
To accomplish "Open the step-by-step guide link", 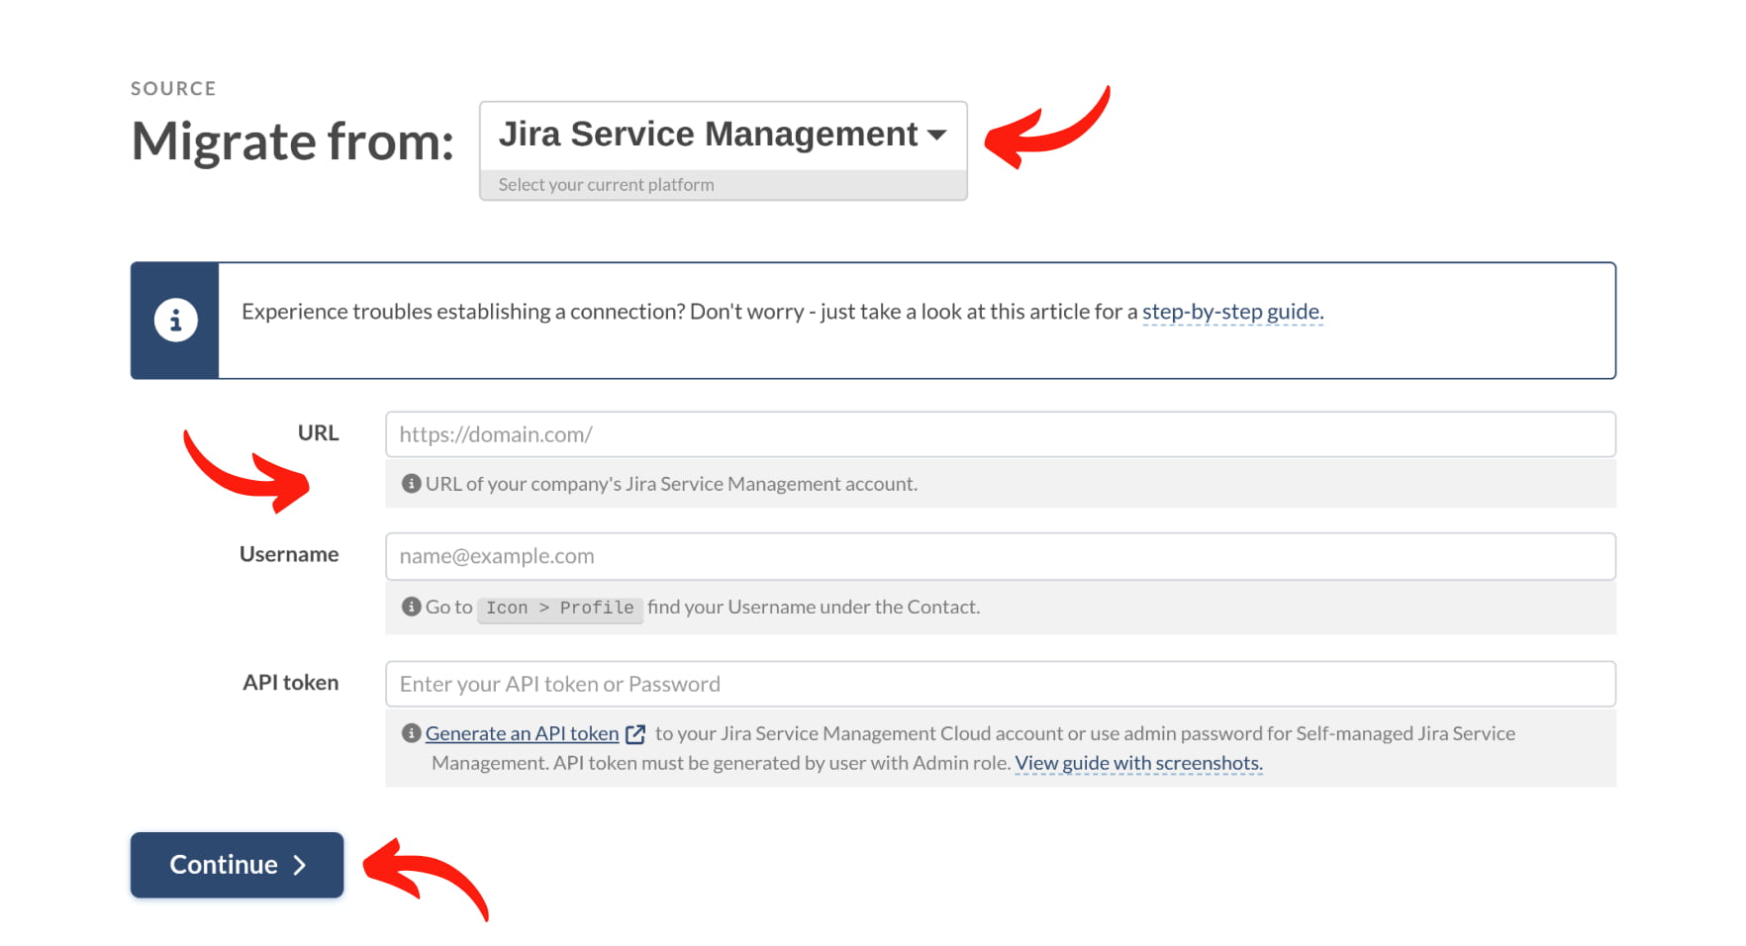I will (x=1232, y=312).
